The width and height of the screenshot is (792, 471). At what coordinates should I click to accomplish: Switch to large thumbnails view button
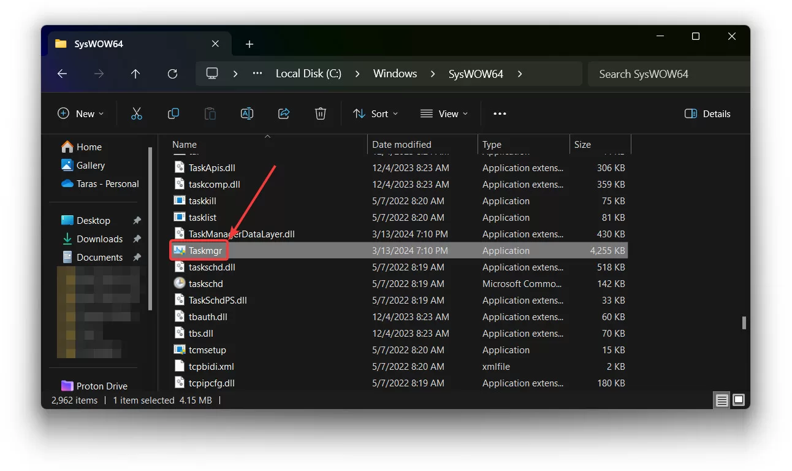739,400
